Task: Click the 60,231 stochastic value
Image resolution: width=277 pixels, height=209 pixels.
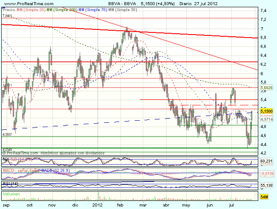Action: click(267, 161)
